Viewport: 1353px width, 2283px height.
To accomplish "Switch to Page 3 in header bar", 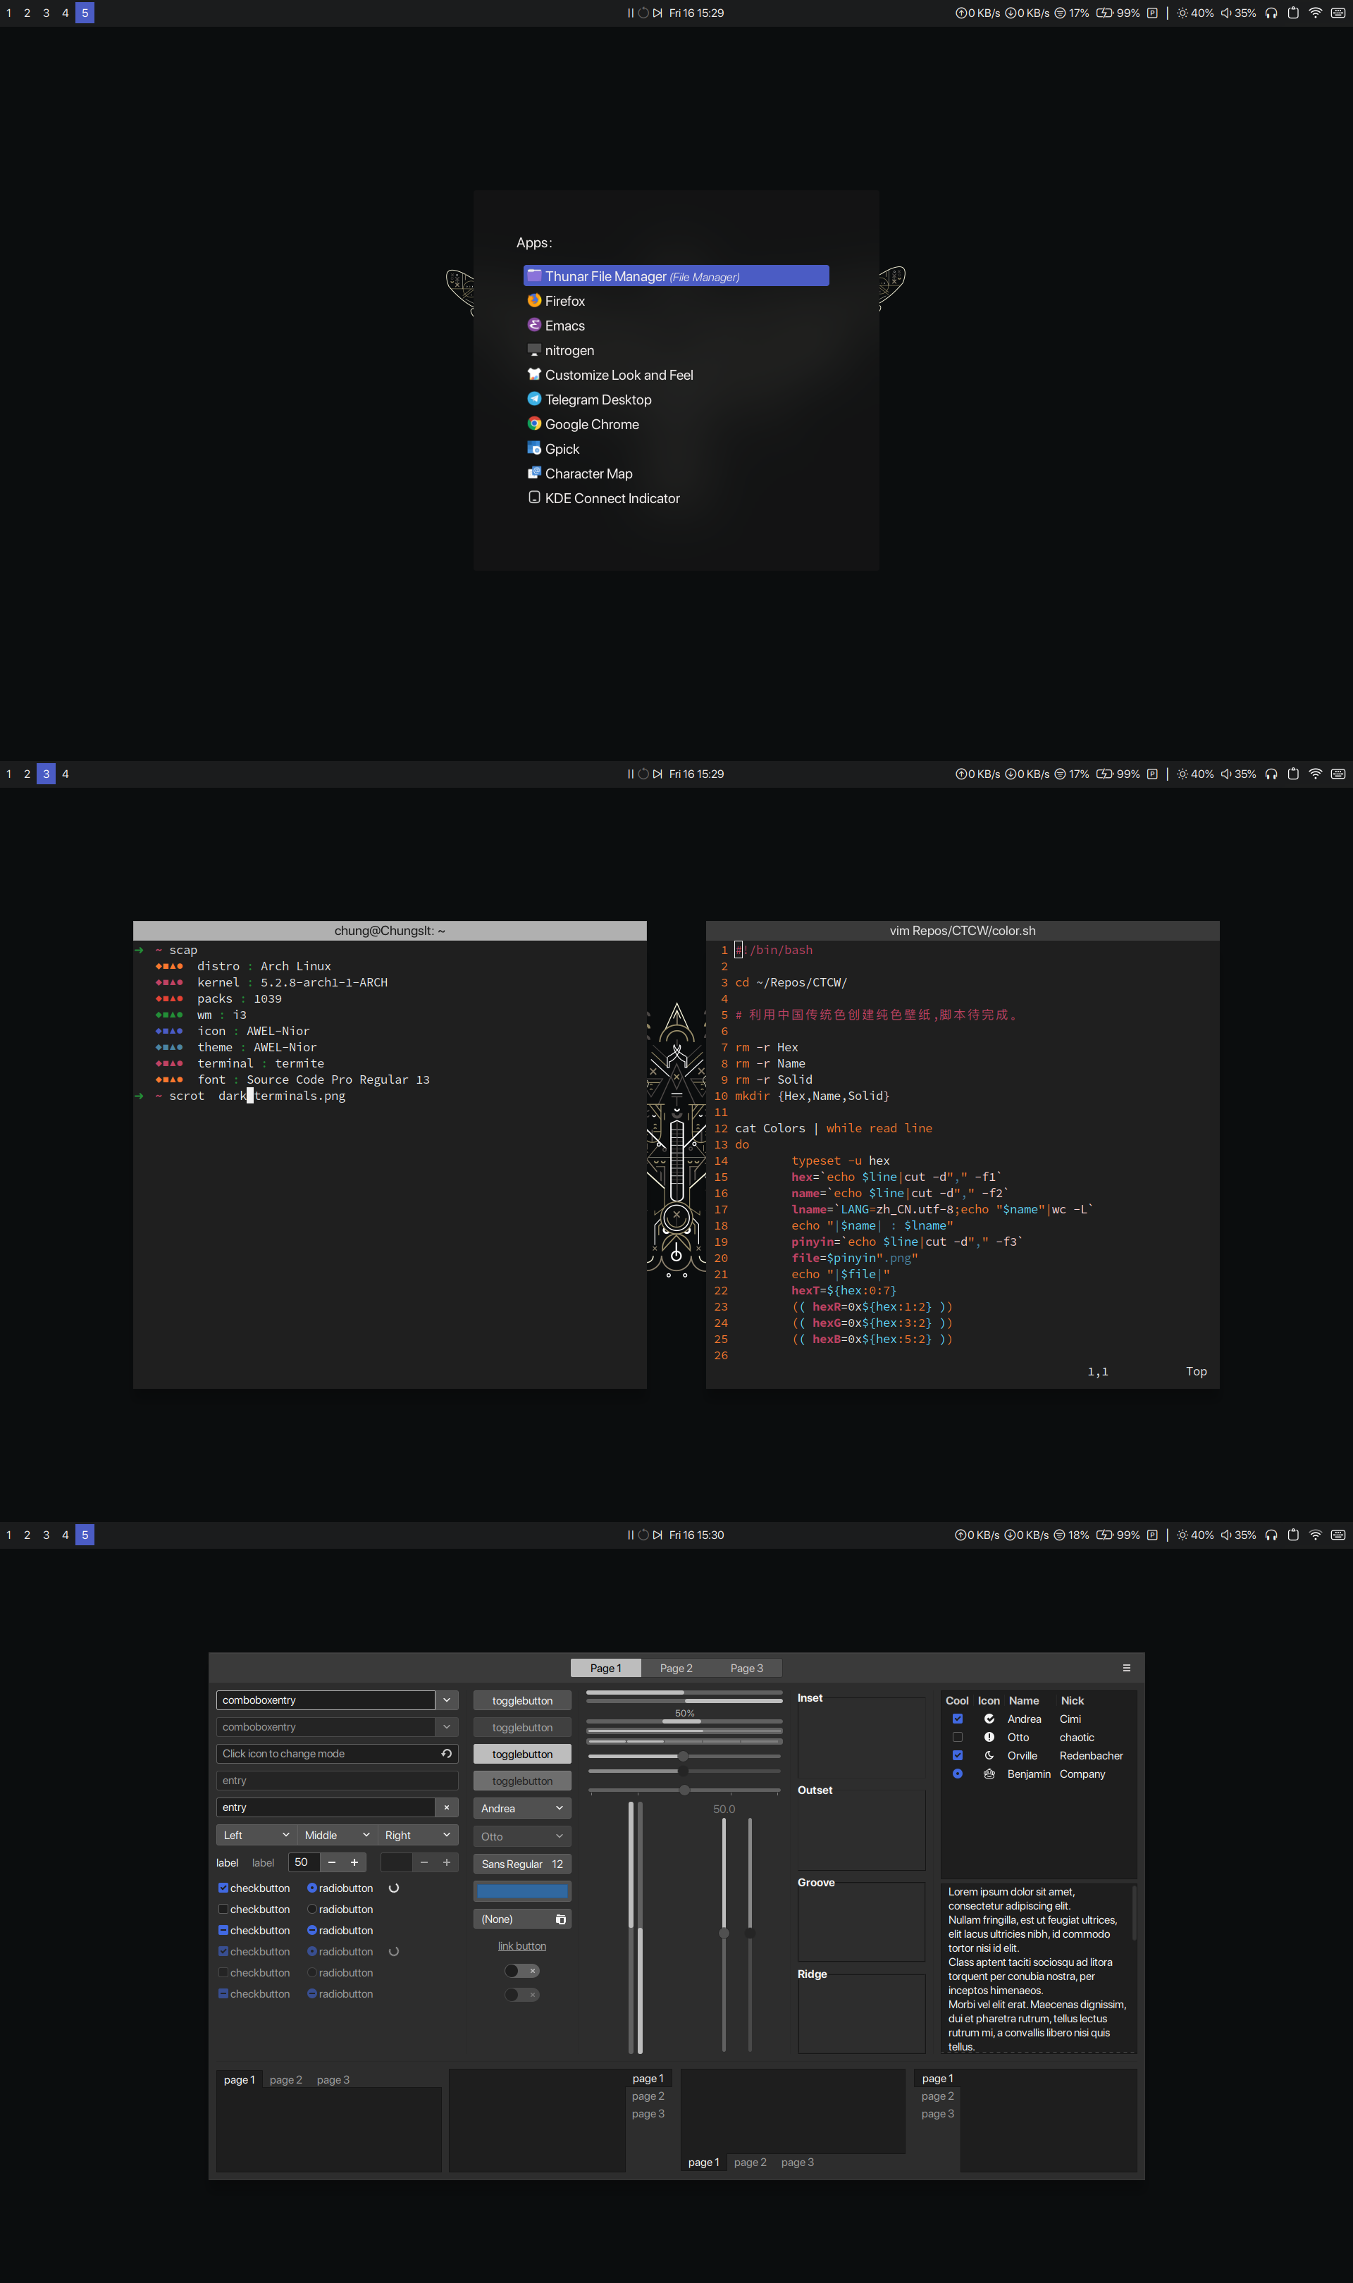I will (x=747, y=1668).
